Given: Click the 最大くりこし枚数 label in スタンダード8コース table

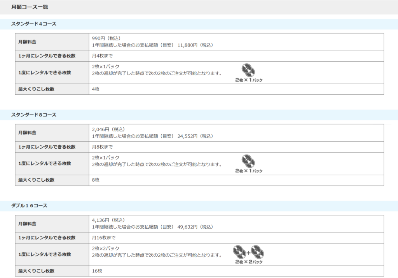Looking at the screenshot, I should point(36,180).
